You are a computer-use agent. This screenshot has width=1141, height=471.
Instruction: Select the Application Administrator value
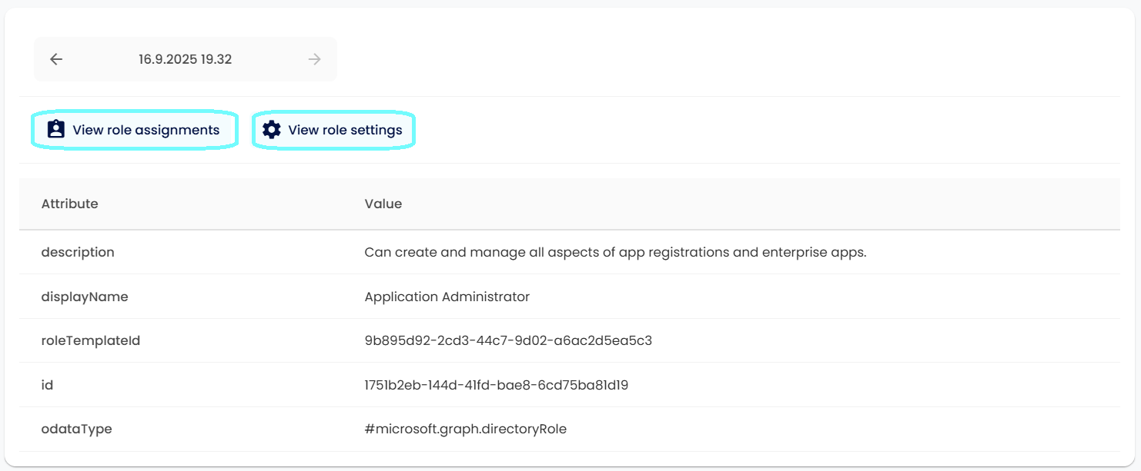(x=447, y=297)
